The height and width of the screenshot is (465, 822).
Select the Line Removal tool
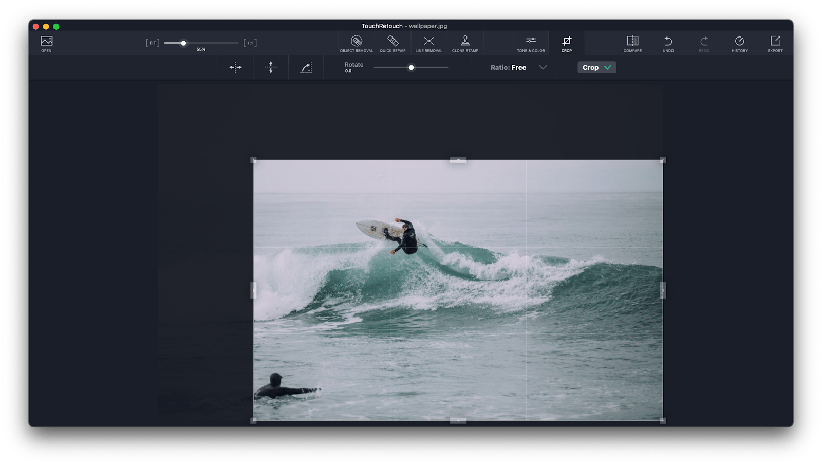click(x=428, y=43)
